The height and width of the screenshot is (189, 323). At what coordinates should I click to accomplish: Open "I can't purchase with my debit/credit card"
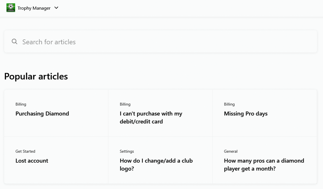151,117
